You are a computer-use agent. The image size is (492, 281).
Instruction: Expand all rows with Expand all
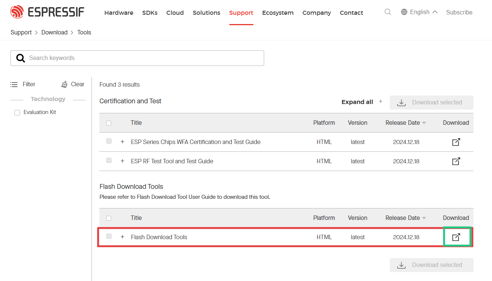[x=357, y=102]
